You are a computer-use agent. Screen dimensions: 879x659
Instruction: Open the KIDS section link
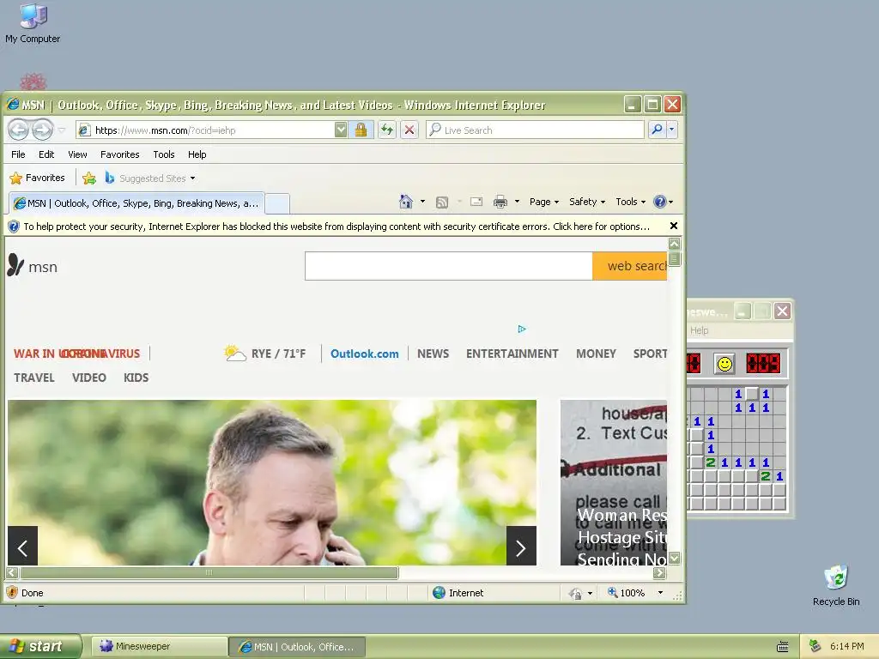click(136, 378)
